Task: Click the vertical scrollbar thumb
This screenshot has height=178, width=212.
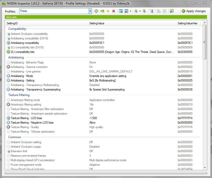Action: [x=205, y=42]
